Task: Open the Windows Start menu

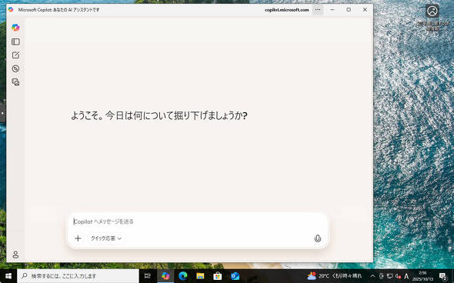Action: click(x=8, y=276)
